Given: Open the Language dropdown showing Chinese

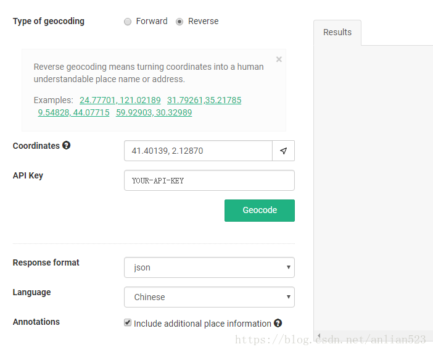Looking at the screenshot, I should 209,297.
